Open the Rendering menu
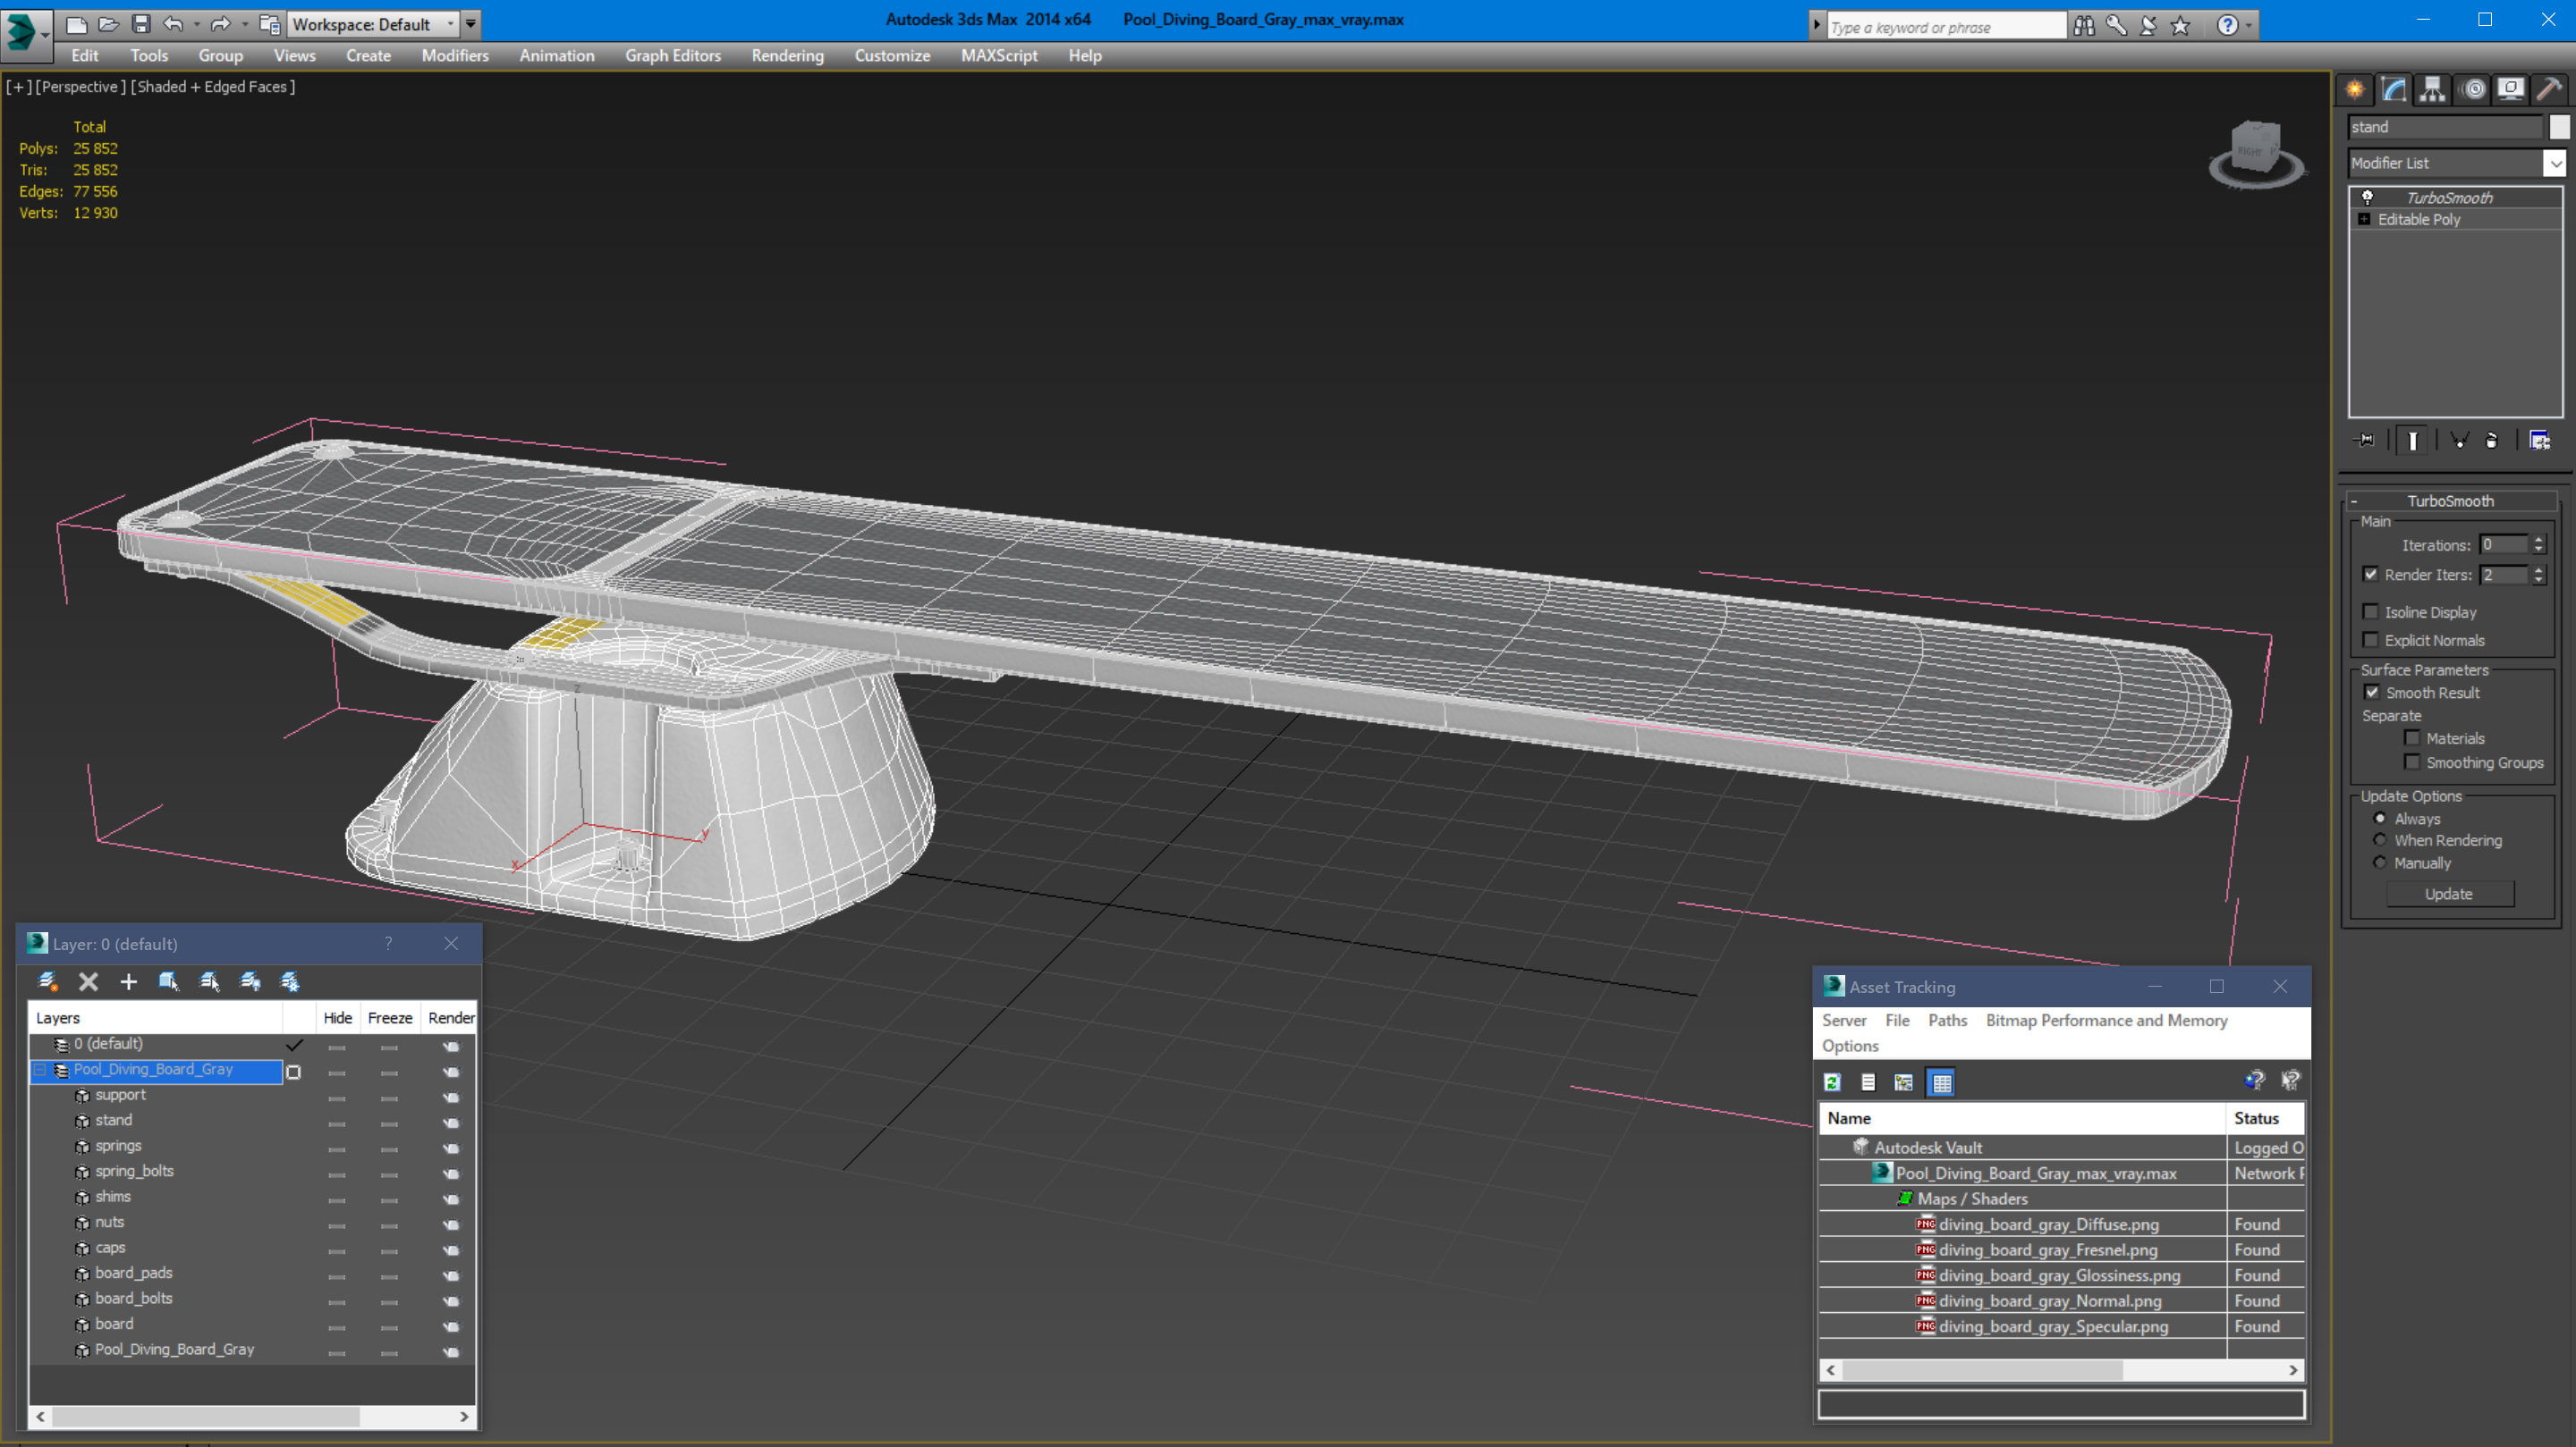 [787, 56]
